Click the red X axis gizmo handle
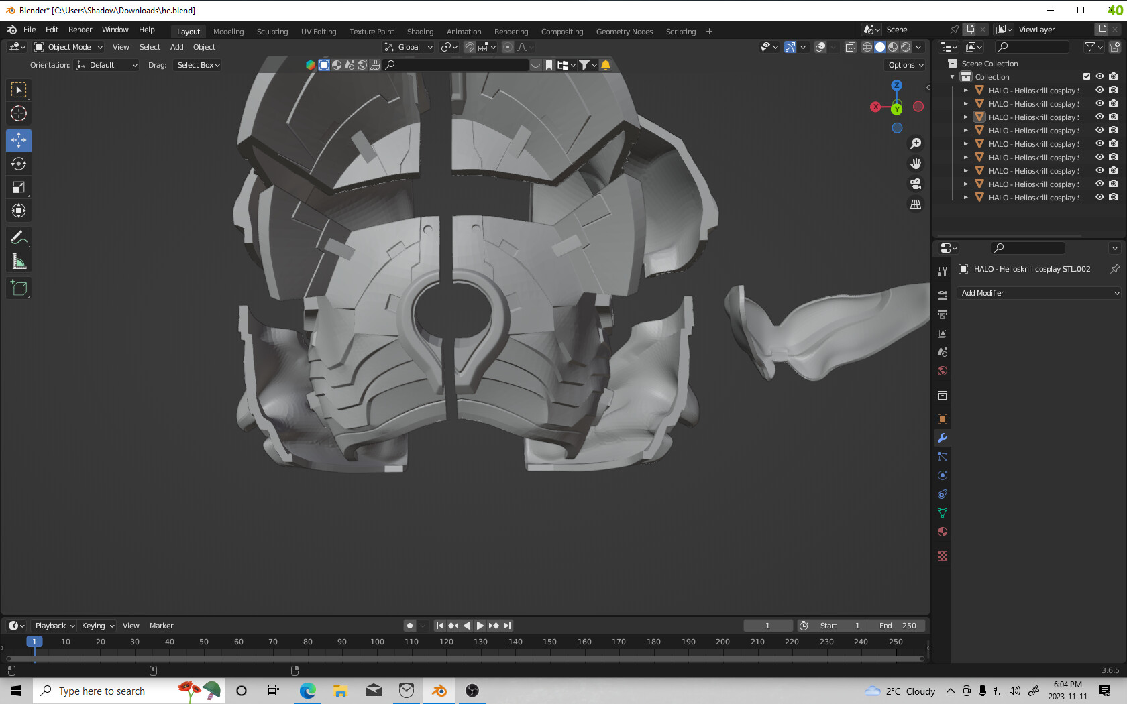The width and height of the screenshot is (1127, 704). tap(875, 107)
